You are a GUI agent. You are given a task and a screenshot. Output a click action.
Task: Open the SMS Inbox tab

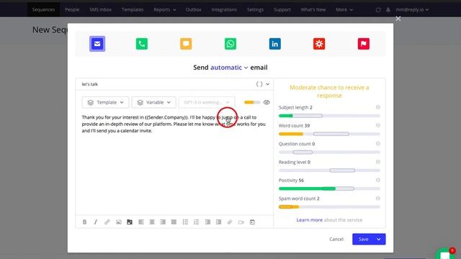[x=101, y=9]
